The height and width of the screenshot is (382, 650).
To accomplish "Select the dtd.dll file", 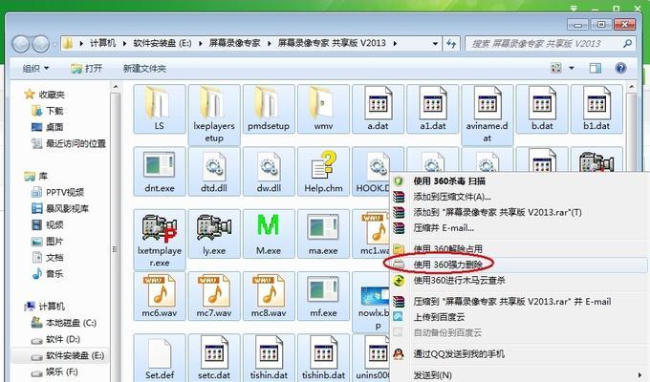I will click(x=214, y=171).
